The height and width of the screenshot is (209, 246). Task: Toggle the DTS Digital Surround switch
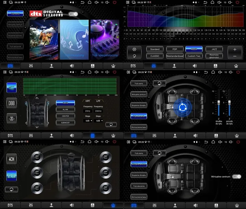tap(73, 14)
